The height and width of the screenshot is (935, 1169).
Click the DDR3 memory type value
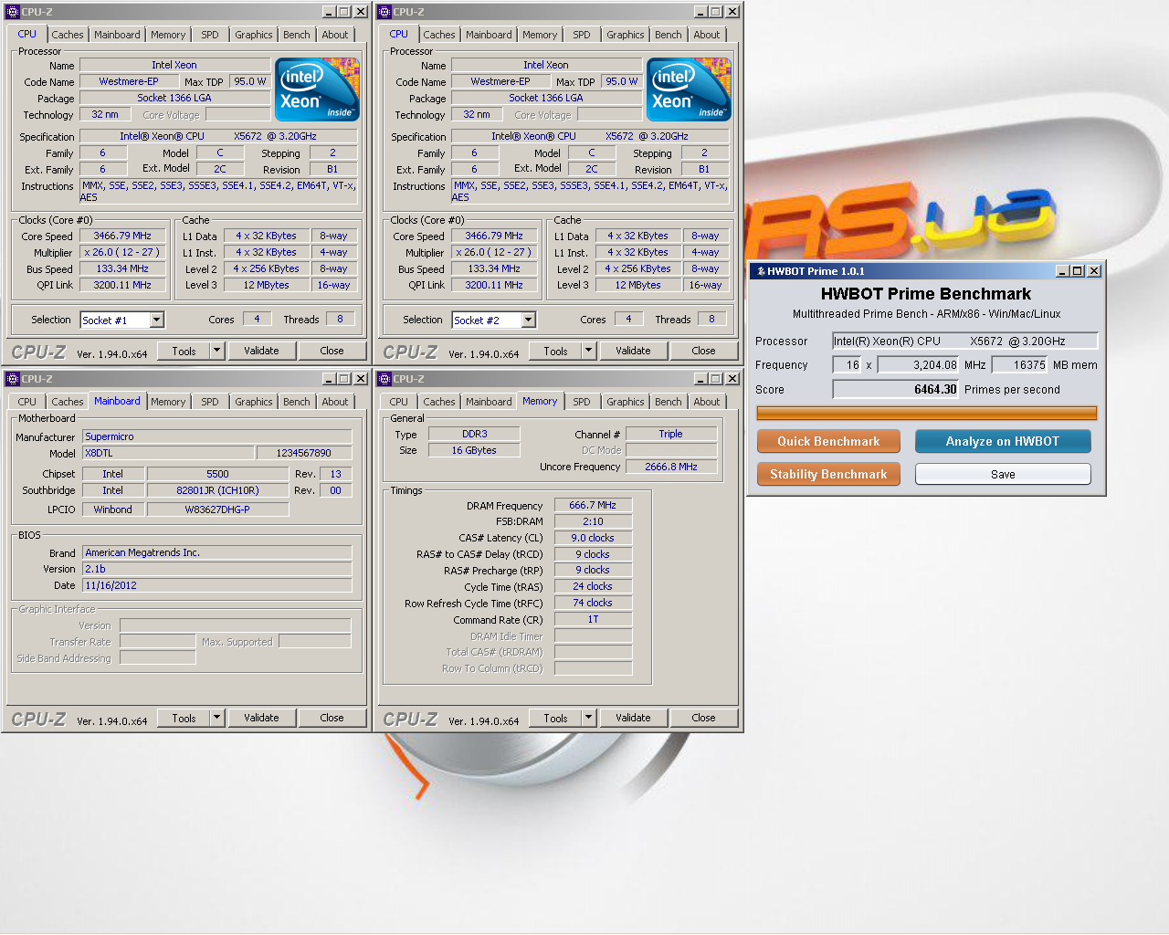click(474, 435)
